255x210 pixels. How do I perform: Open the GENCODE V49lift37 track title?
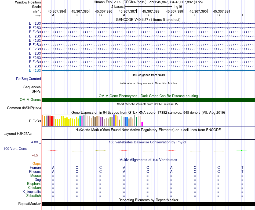coord(148,20)
